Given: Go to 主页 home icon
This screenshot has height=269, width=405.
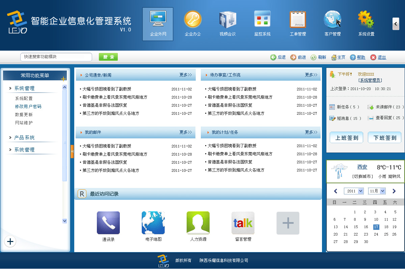Looking at the screenshot, I should tap(334, 57).
